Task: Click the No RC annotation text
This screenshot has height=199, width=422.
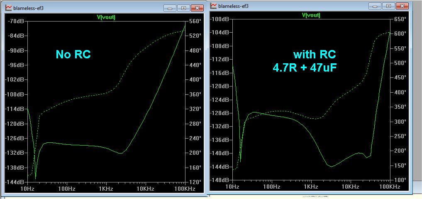Action: pyautogui.click(x=73, y=55)
